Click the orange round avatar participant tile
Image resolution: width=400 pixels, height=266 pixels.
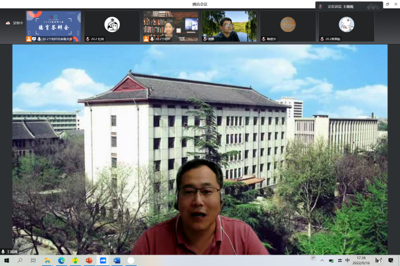(288, 25)
